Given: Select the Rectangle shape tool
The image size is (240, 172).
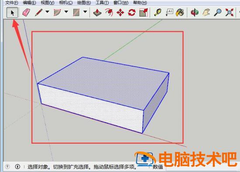Looking at the screenshot, I should pos(76,12).
